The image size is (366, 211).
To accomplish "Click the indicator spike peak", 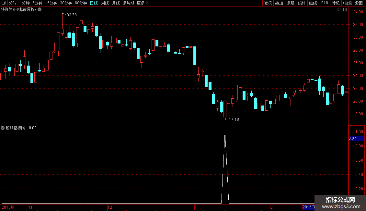I will (225, 132).
